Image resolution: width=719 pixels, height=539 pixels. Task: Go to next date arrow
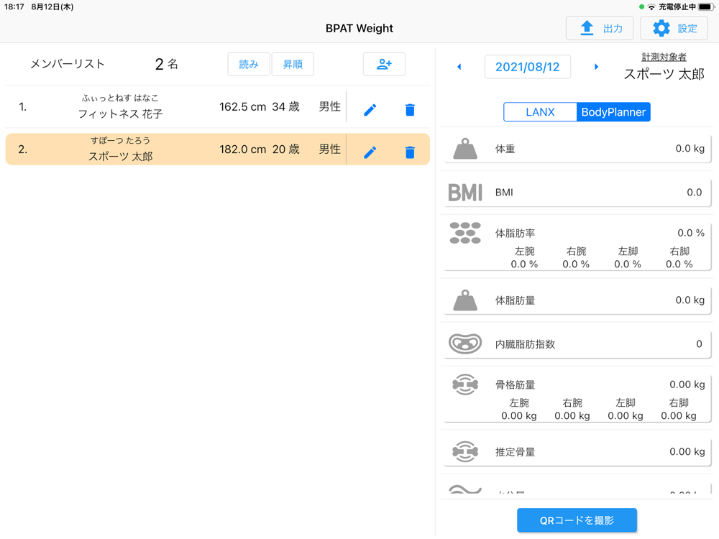point(596,67)
